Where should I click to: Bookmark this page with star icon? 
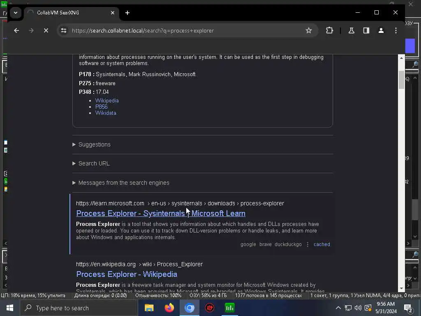pyautogui.click(x=309, y=30)
